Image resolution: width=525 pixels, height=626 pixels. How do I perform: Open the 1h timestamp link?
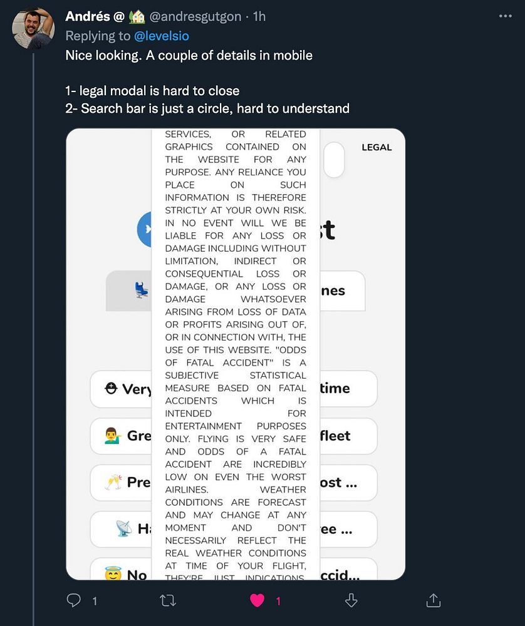259,16
